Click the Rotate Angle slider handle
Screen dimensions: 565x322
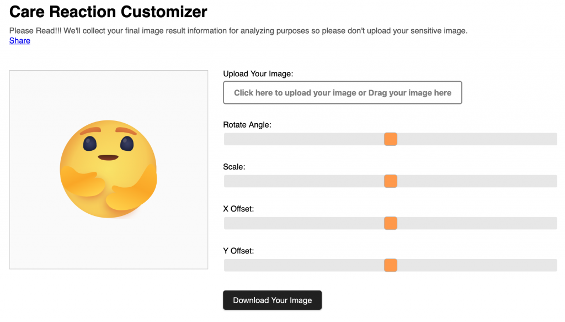(x=391, y=139)
